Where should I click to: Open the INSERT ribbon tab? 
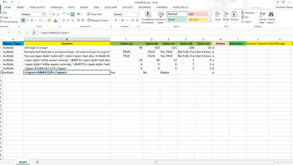[20, 7]
